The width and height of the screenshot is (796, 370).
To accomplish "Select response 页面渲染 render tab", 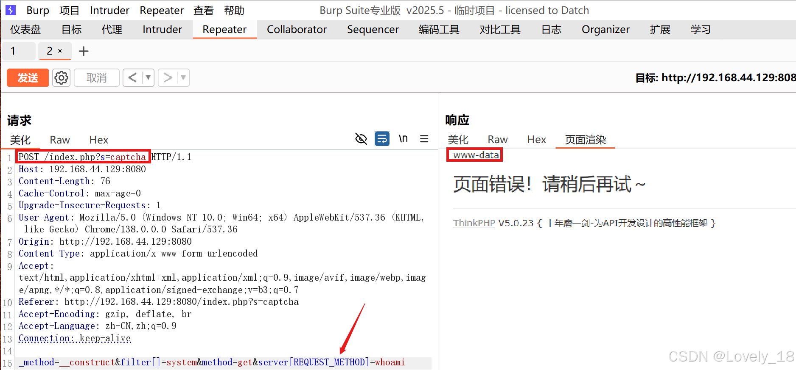I will pos(586,139).
